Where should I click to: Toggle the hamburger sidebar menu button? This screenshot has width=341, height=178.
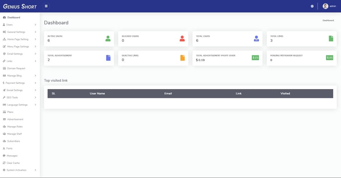[46, 6]
